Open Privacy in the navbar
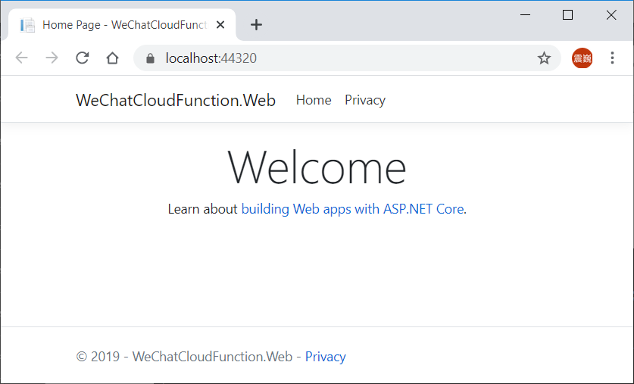Viewport: 634px width, 384px height. point(364,100)
